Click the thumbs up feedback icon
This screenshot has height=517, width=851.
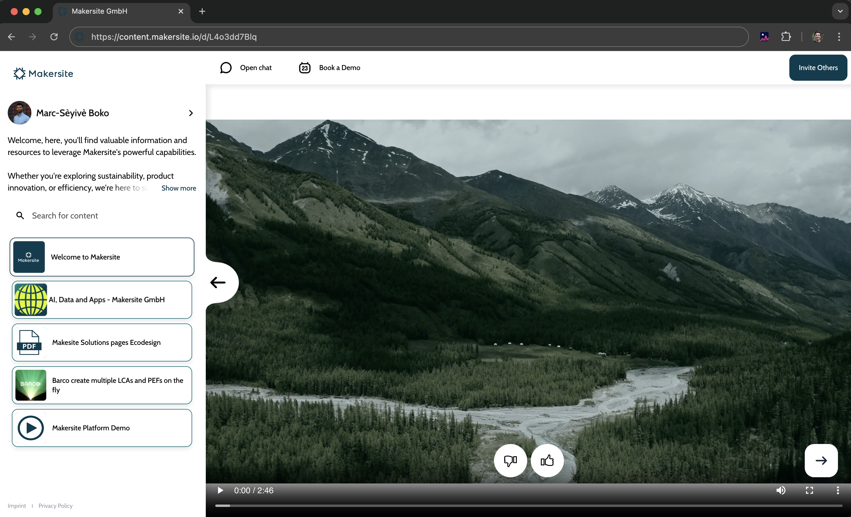click(547, 460)
